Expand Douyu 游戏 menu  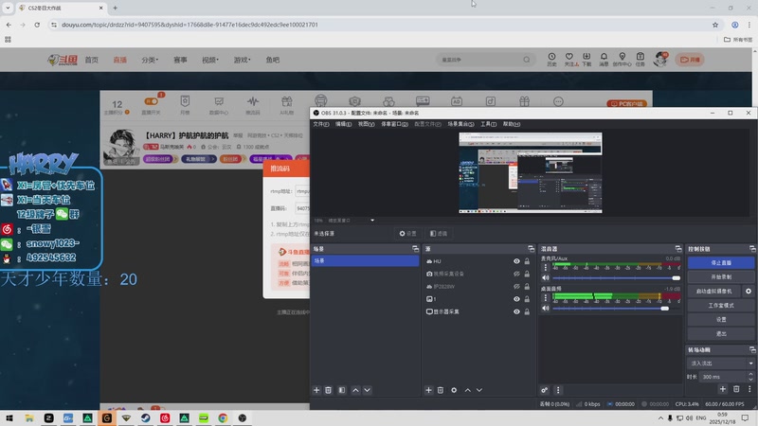point(242,60)
